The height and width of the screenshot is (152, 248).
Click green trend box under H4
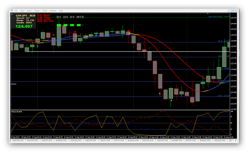65,25
